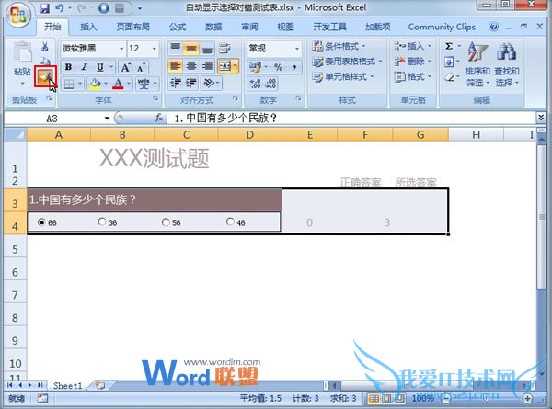Viewport: 552px width, 409px height.
Task: Toggle Underline formatting
Action: [x=100, y=67]
